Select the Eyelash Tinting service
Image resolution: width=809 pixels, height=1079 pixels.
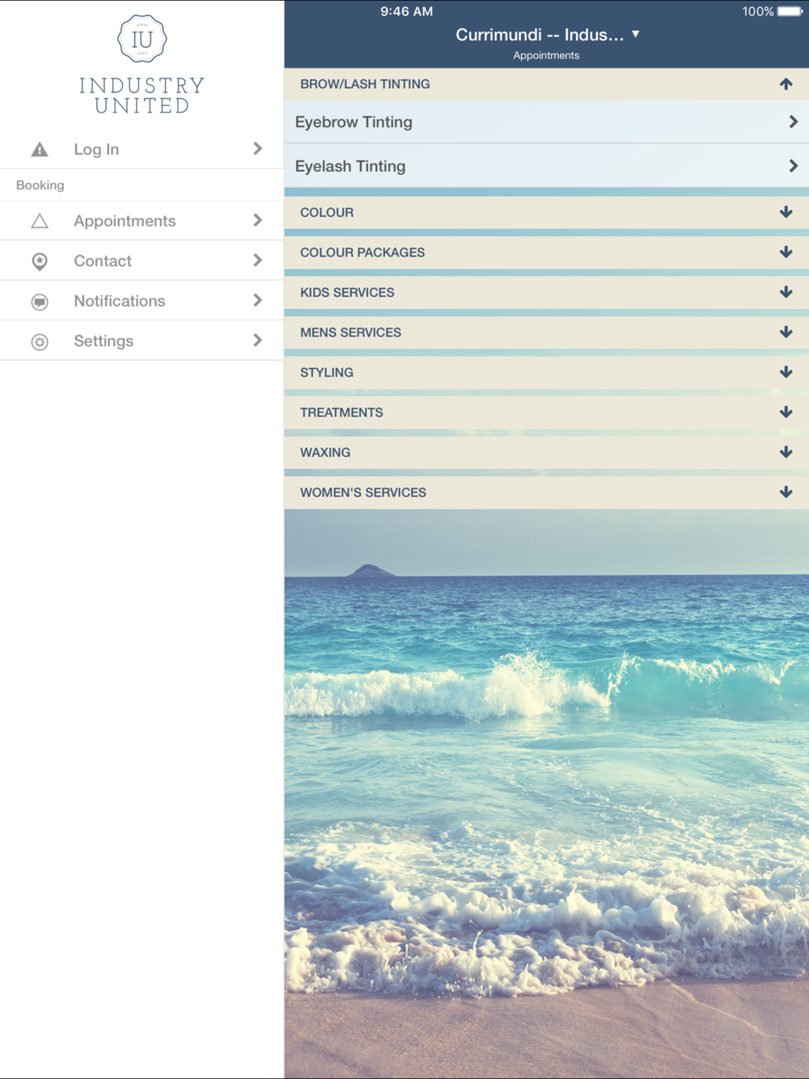click(547, 166)
